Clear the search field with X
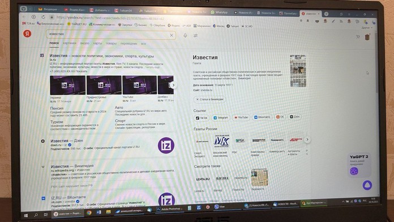Screen dimensions: 394x222 click(x=172, y=36)
